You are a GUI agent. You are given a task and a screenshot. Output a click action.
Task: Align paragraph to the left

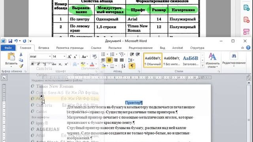pyautogui.click(x=103, y=60)
